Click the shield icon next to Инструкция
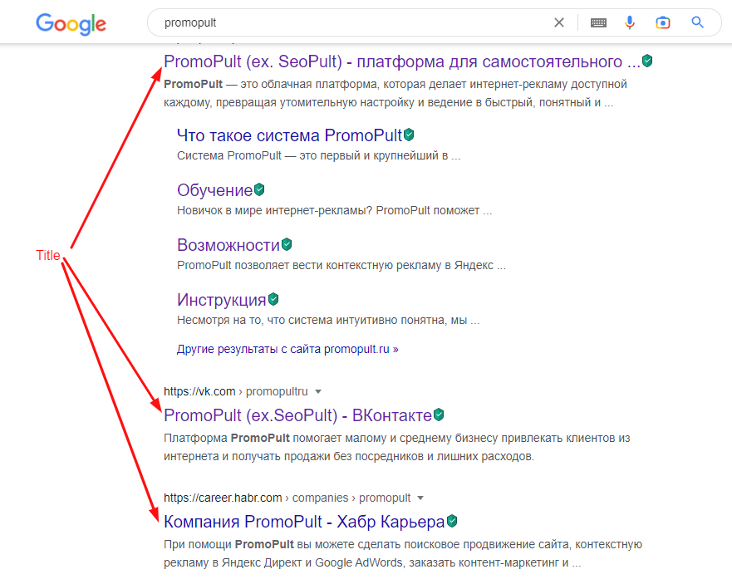The height and width of the screenshot is (584, 732). coord(272,298)
